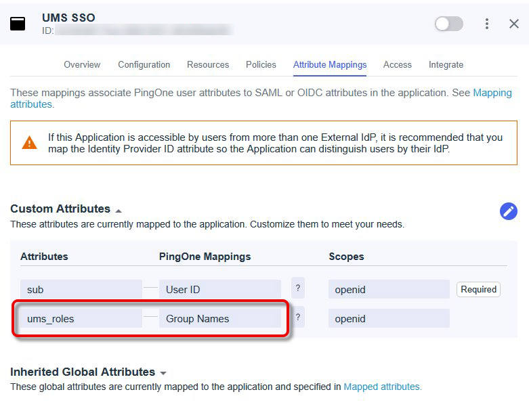Collapse the Custom Attributes section
Image resolution: width=529 pixels, height=413 pixels.
coord(119,210)
